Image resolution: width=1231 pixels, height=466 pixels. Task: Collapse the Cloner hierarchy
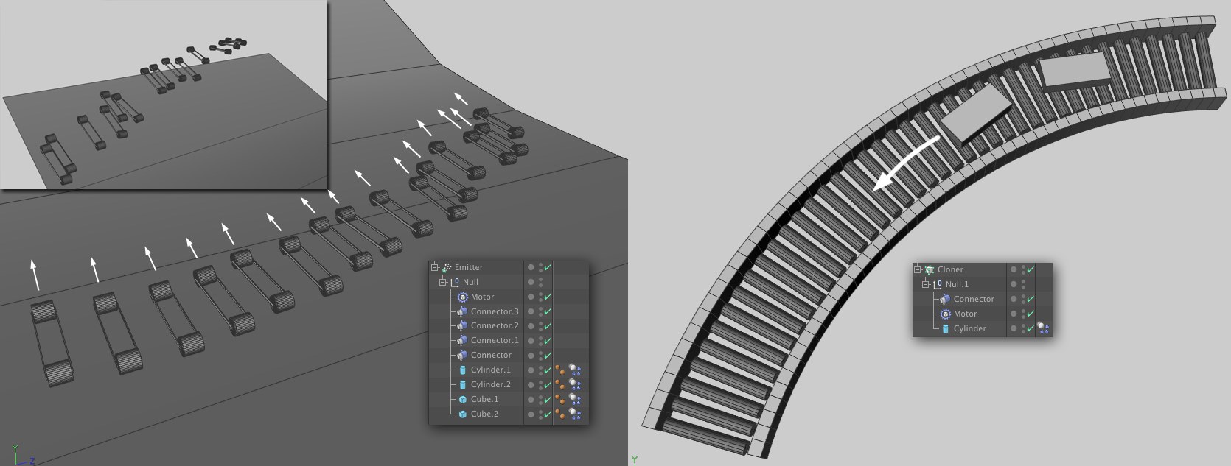click(x=918, y=269)
